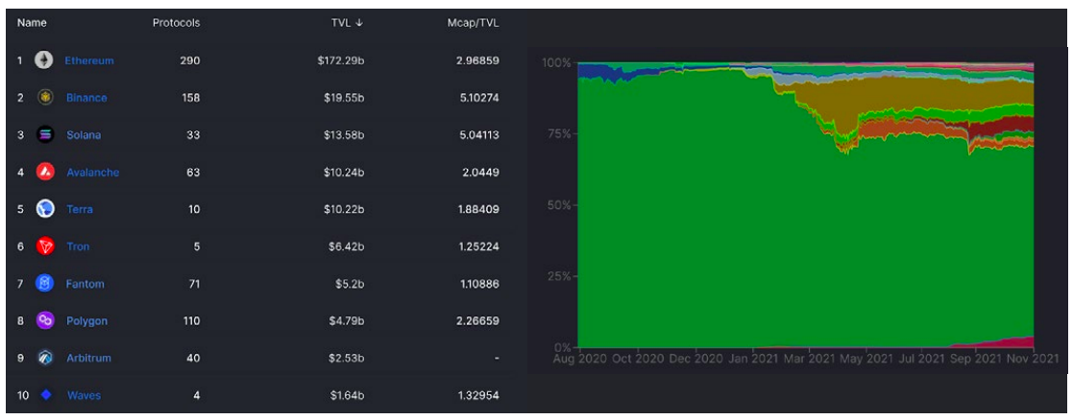Viewport: 1073px width, 420px height.
Task: Select the $6.42b TVL value
Action: click(x=346, y=246)
